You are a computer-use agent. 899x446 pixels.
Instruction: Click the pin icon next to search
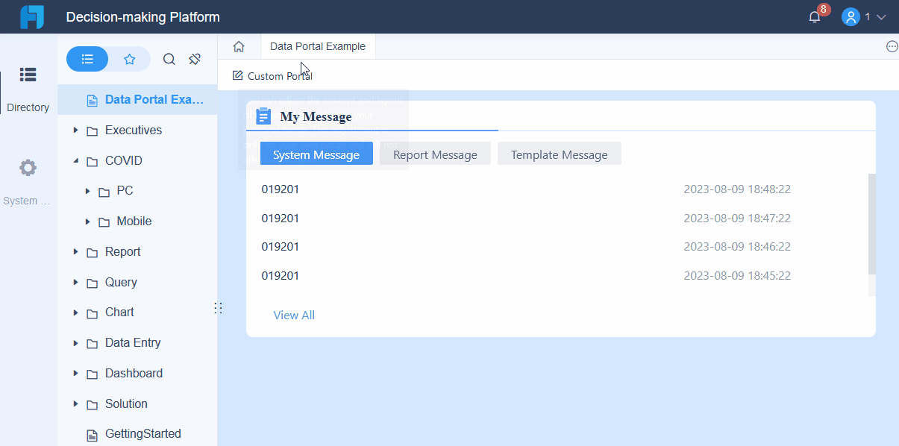coord(194,59)
